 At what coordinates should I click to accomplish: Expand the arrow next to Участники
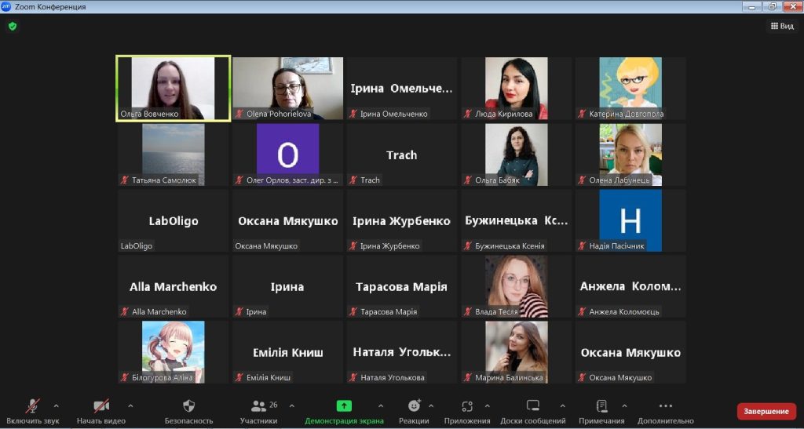coord(292,405)
